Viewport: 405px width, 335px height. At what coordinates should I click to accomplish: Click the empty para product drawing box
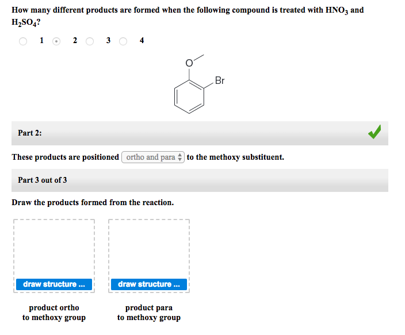[149, 249]
